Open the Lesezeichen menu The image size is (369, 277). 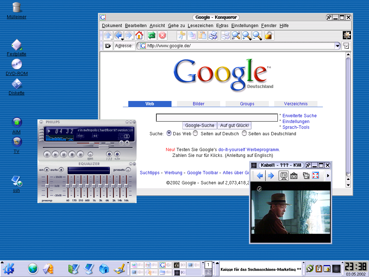(x=200, y=26)
